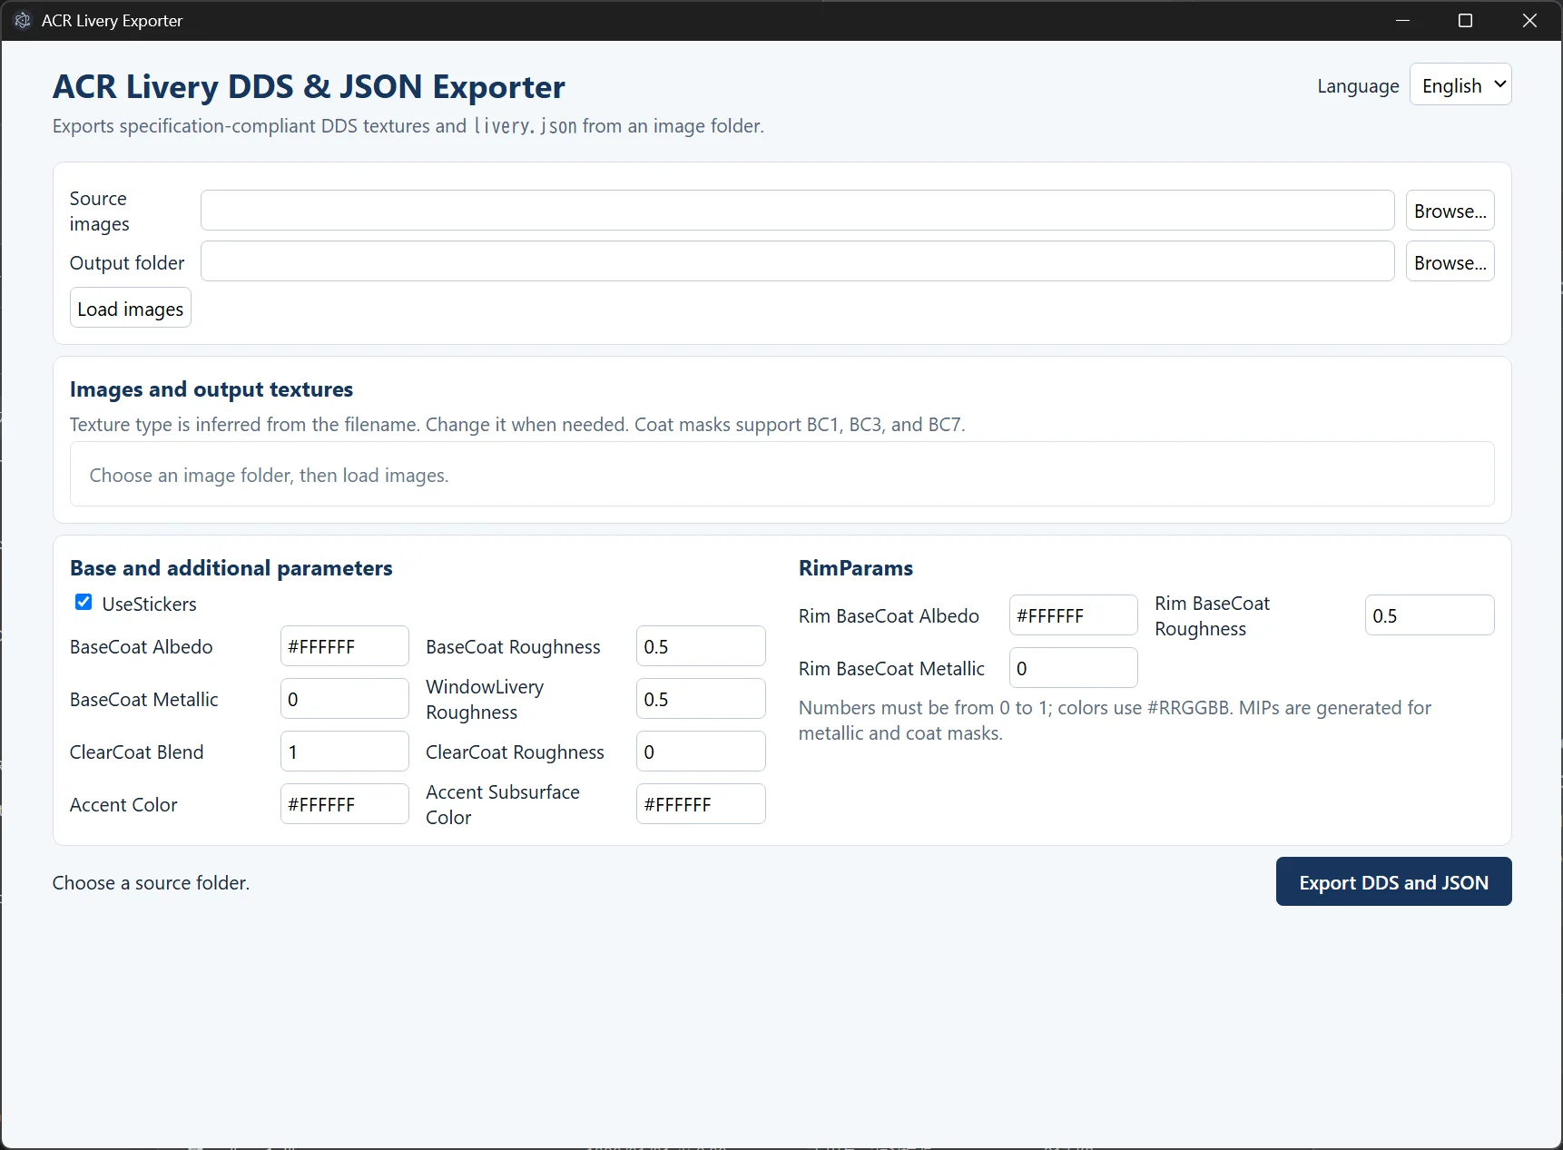Click the 'Choose a source folder.' status text
The width and height of the screenshot is (1563, 1150).
coord(151,882)
